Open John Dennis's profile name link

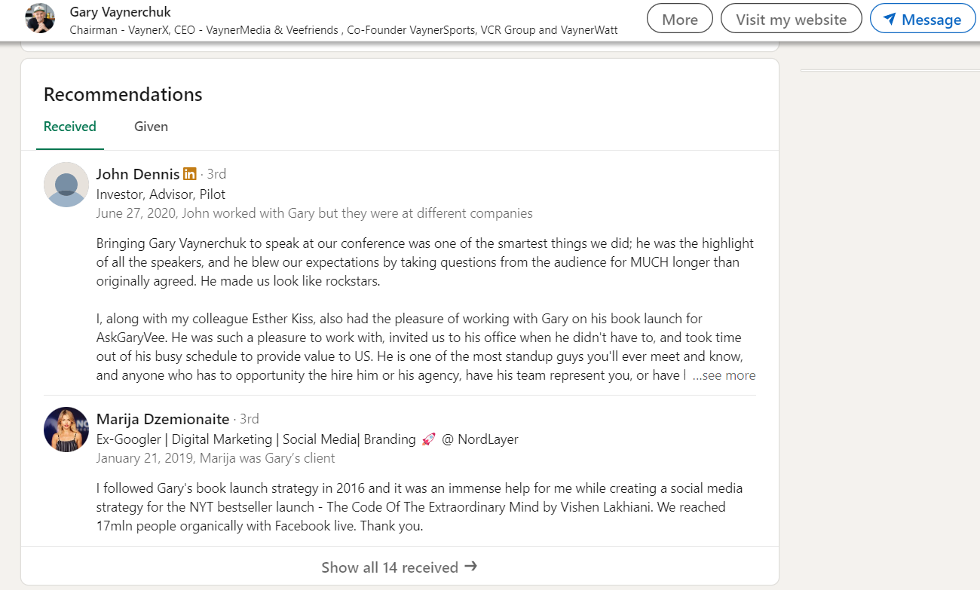click(x=138, y=174)
